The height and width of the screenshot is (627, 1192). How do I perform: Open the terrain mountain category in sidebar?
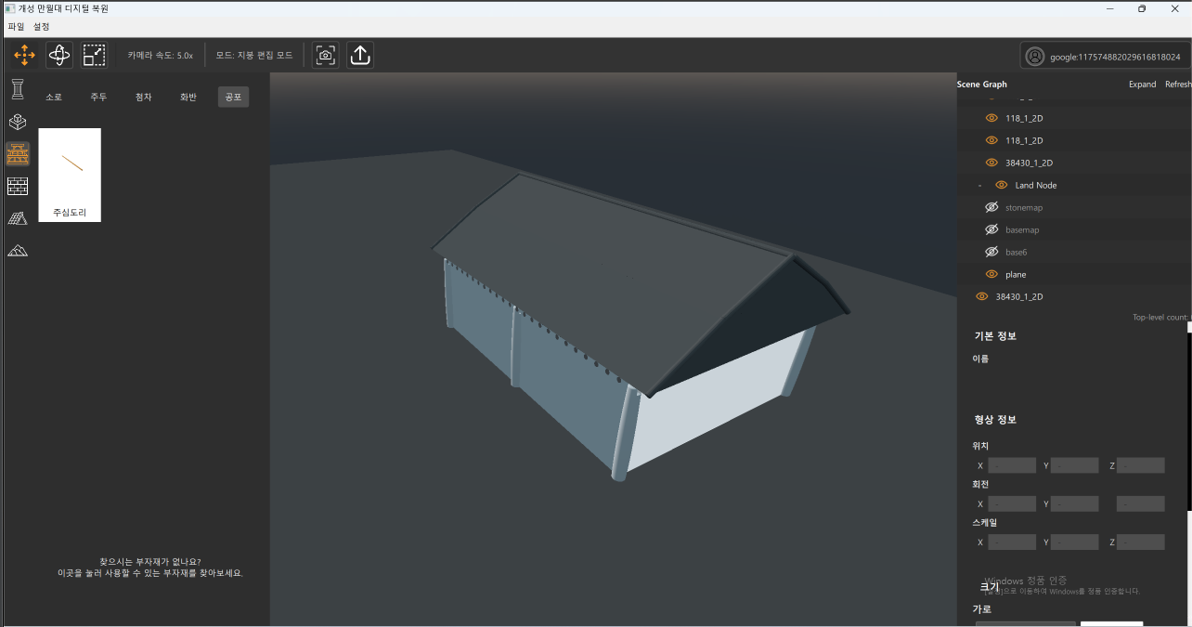[x=18, y=250]
